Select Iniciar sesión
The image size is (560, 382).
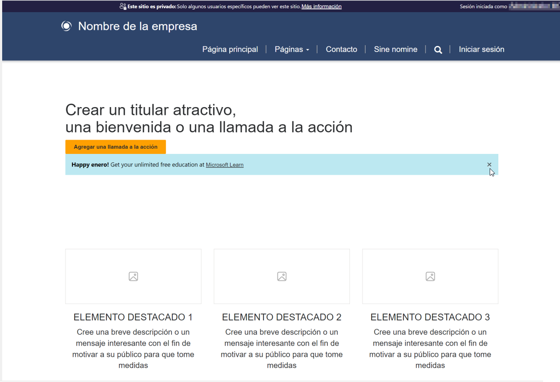[x=481, y=49]
